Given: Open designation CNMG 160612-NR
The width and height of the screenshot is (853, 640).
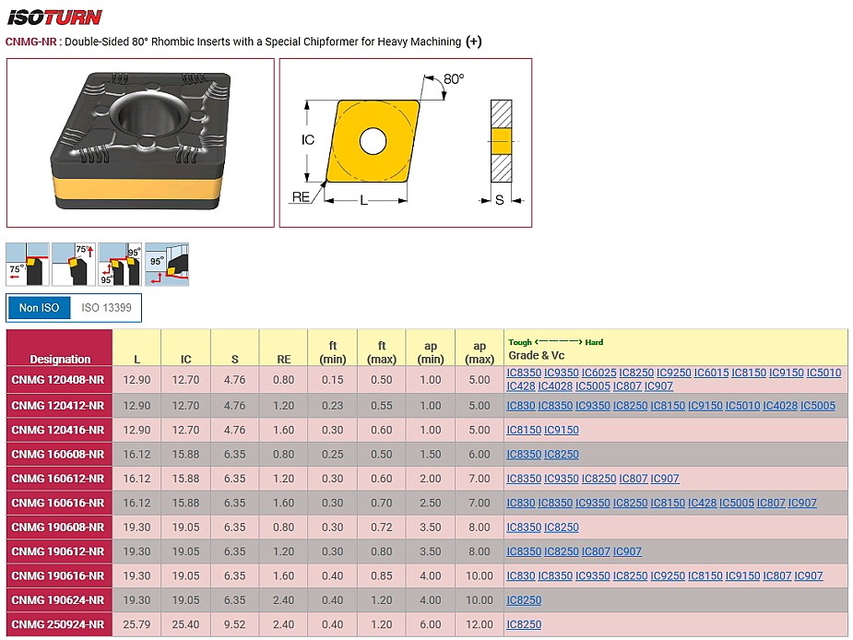Looking at the screenshot, I should click(x=58, y=479).
